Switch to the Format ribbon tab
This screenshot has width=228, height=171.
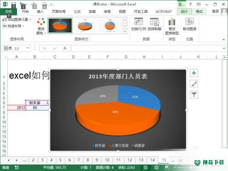pyautogui.click(x=199, y=11)
